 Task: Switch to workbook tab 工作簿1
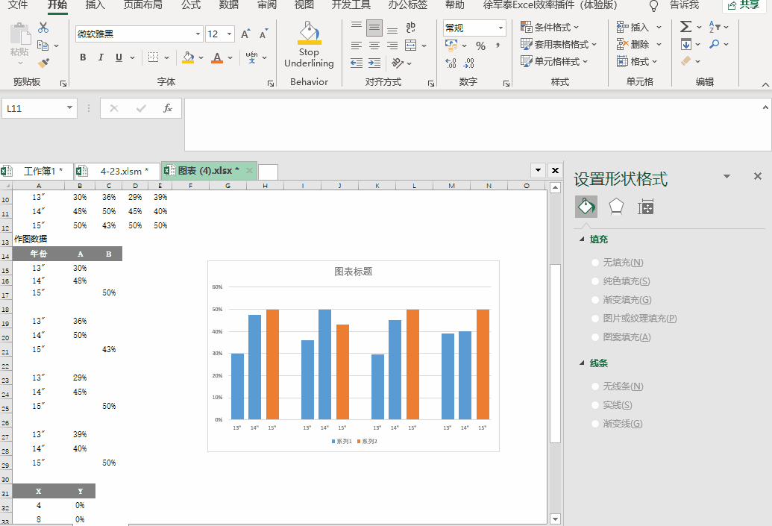point(37,172)
